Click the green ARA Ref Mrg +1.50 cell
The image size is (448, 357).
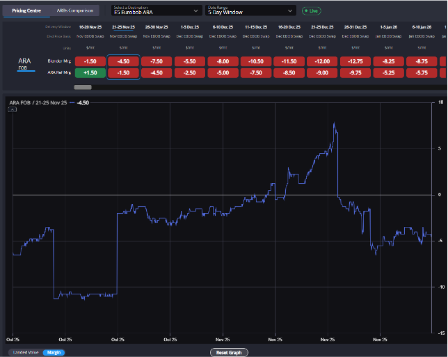click(x=90, y=73)
